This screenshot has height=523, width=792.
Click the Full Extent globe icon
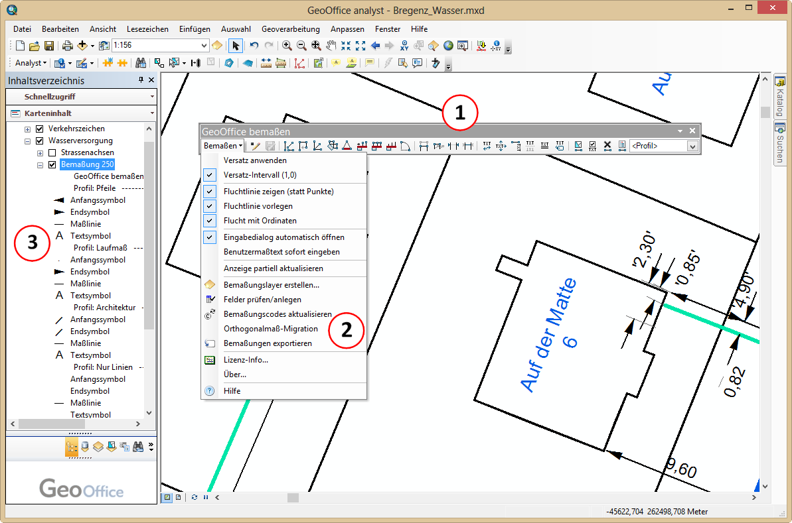click(x=448, y=46)
